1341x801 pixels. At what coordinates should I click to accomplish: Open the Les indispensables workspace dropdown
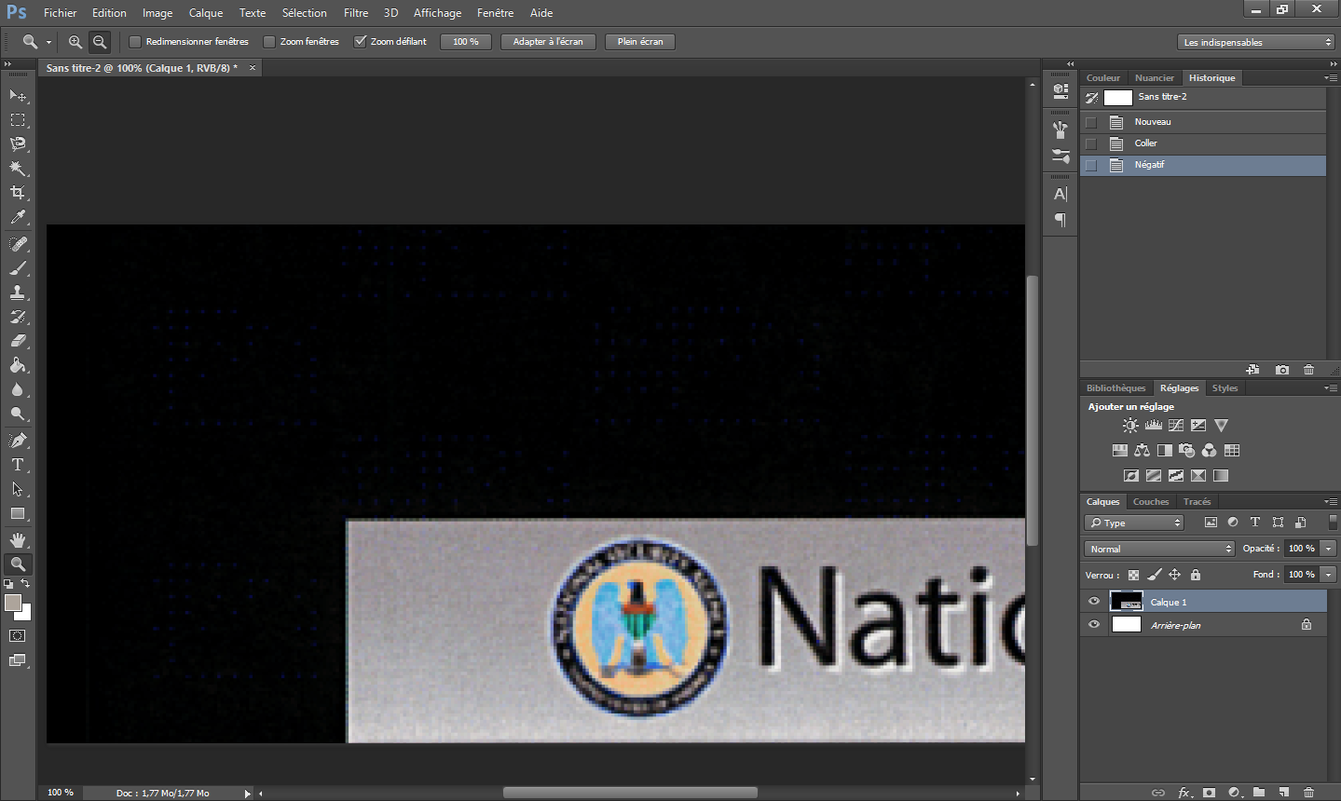click(x=1256, y=42)
